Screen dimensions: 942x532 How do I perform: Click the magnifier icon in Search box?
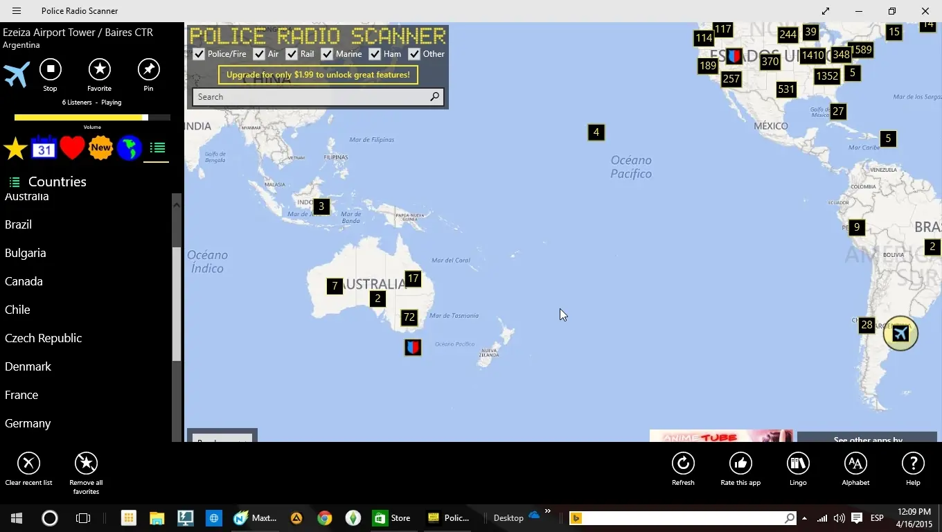434,97
